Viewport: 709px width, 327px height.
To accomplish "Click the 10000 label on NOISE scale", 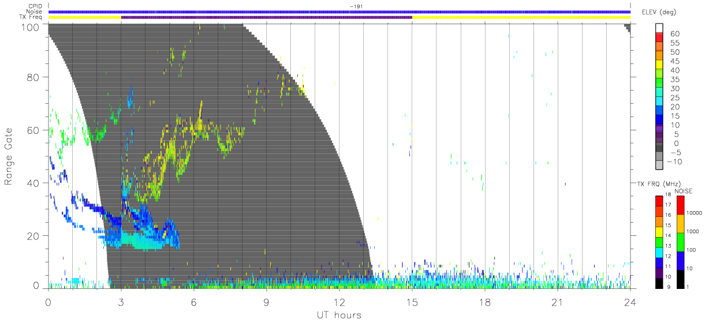I will [695, 213].
